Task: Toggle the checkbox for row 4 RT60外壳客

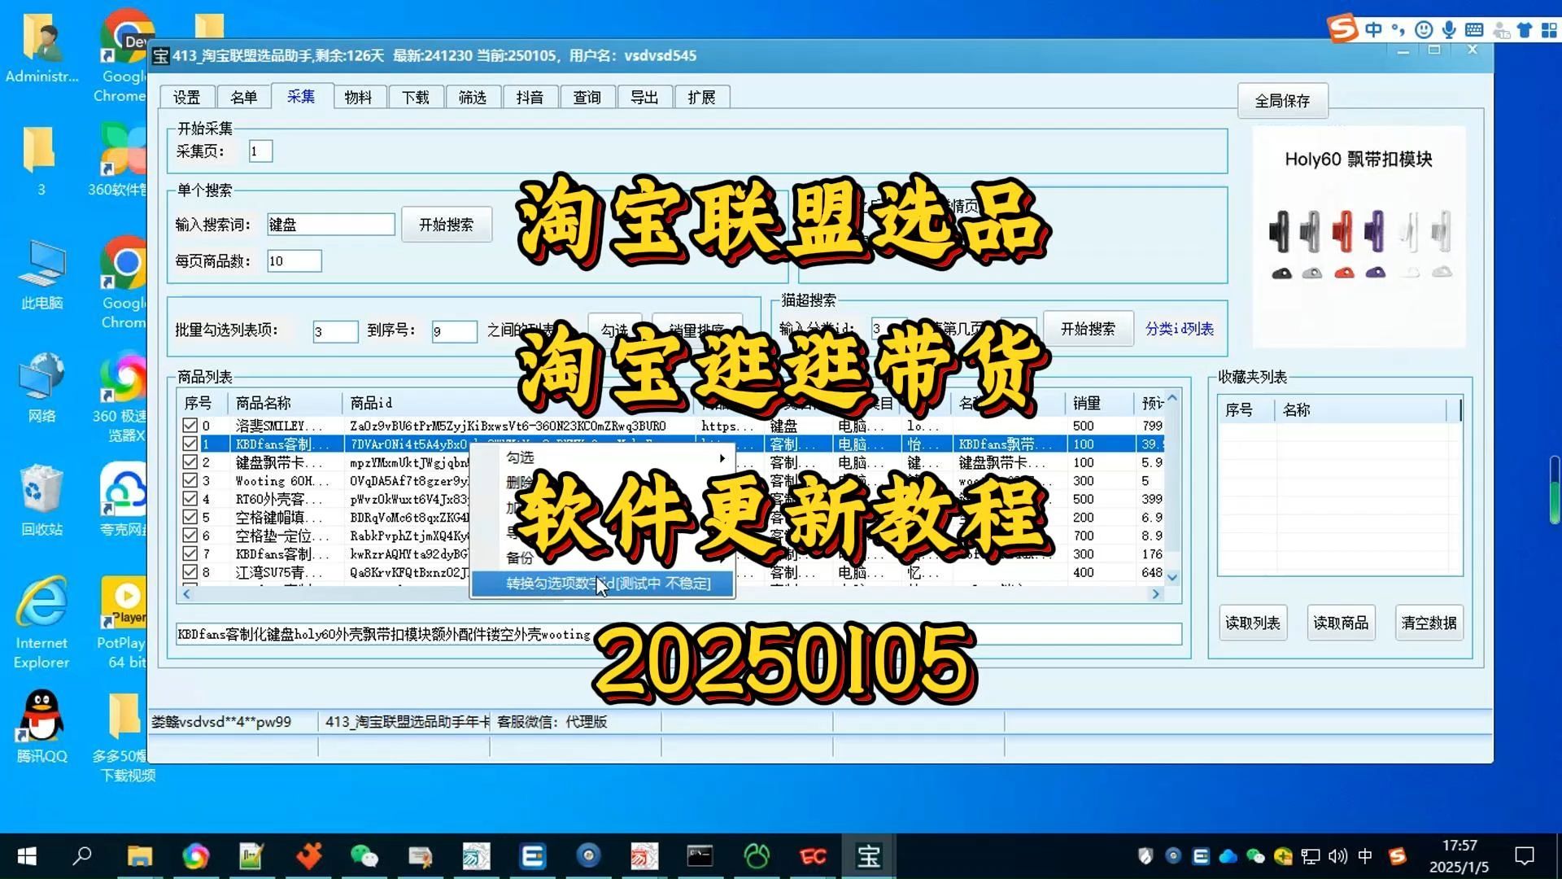Action: click(190, 499)
